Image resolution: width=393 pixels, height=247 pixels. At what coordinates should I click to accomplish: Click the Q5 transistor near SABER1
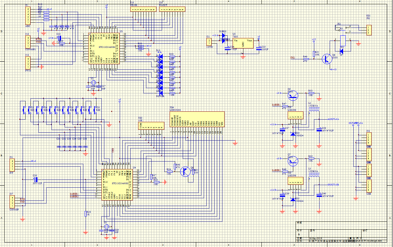coord(293,96)
